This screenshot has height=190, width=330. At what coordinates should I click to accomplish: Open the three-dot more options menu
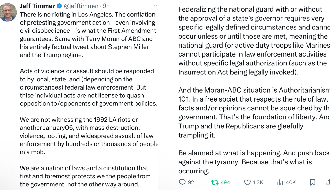tap(155, 6)
